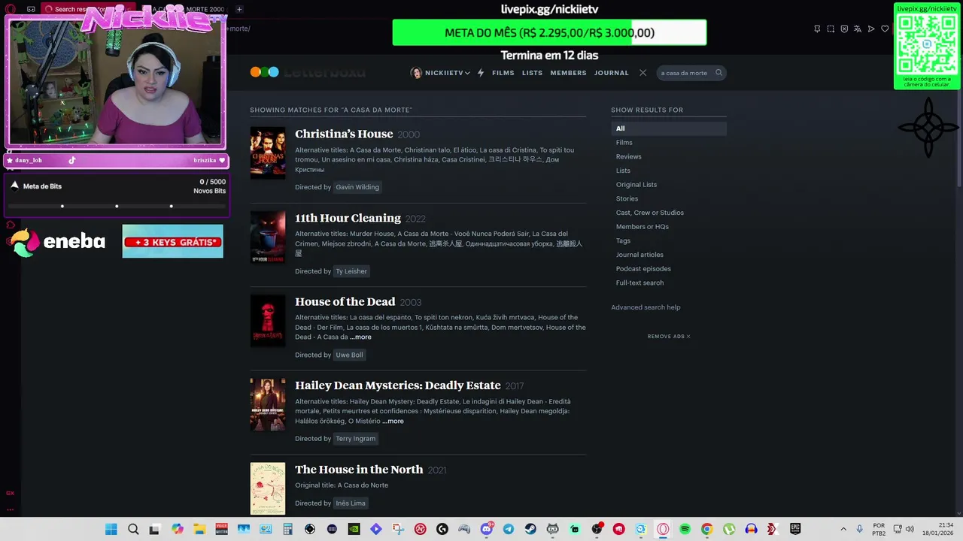Open director Ty Leisher tag
Image resolution: width=963 pixels, height=541 pixels.
pos(351,271)
